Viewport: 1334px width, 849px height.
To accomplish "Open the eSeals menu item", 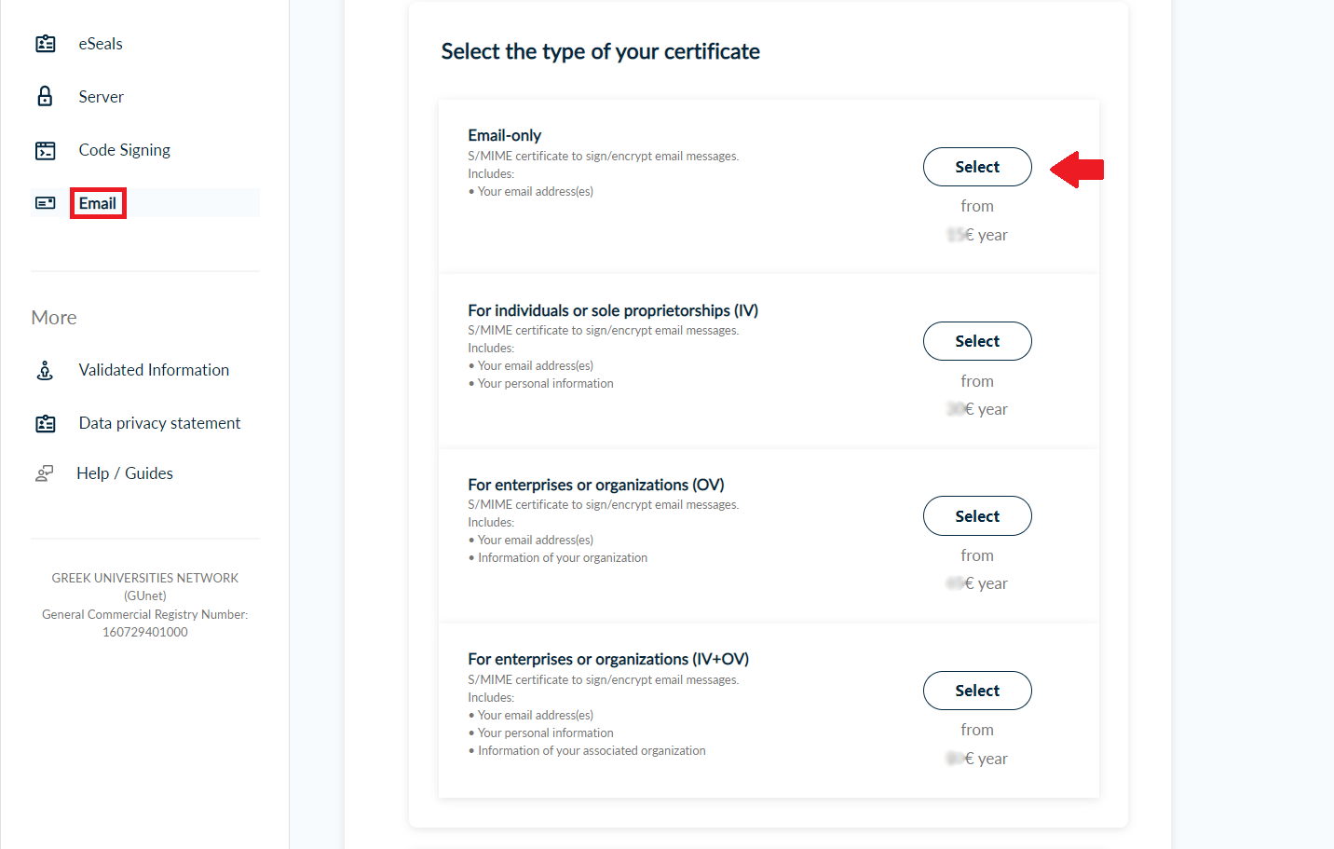I will pyautogui.click(x=101, y=44).
